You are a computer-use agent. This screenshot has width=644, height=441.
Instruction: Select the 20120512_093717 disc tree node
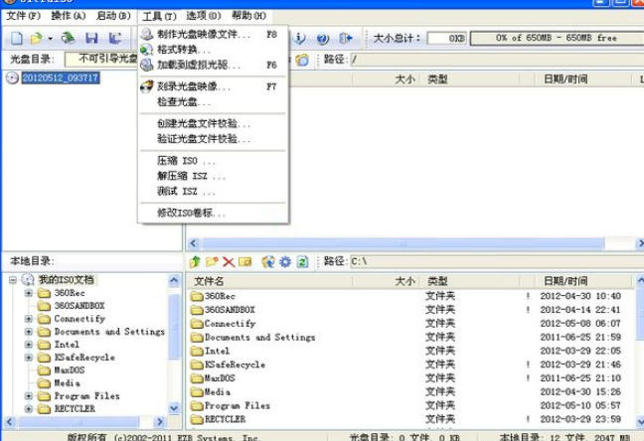coord(61,77)
